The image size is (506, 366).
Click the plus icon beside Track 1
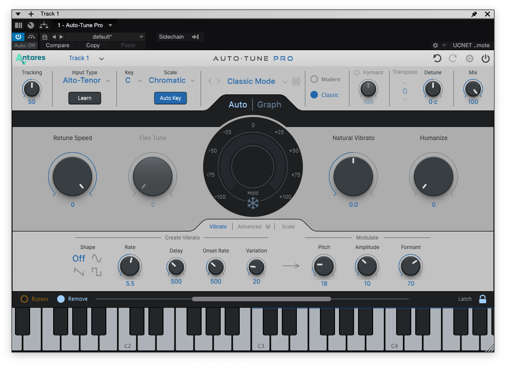click(31, 14)
